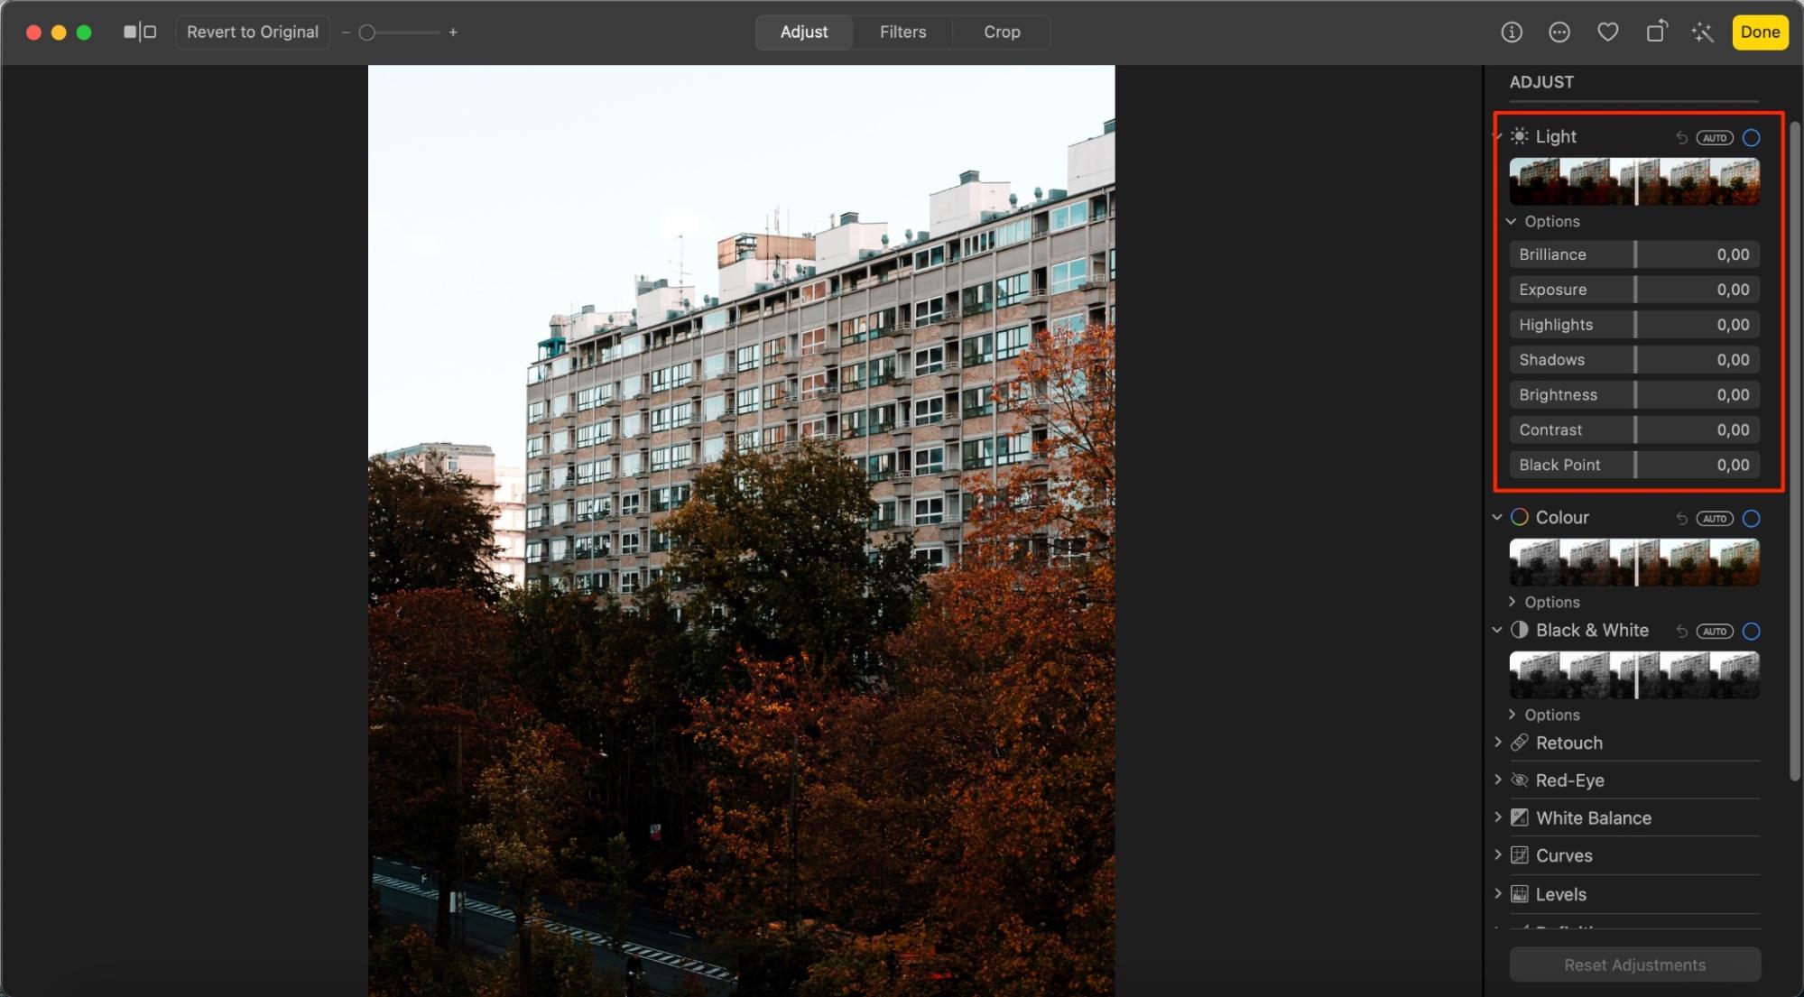The width and height of the screenshot is (1804, 997).
Task: Click Revert to Original
Action: pyautogui.click(x=253, y=32)
